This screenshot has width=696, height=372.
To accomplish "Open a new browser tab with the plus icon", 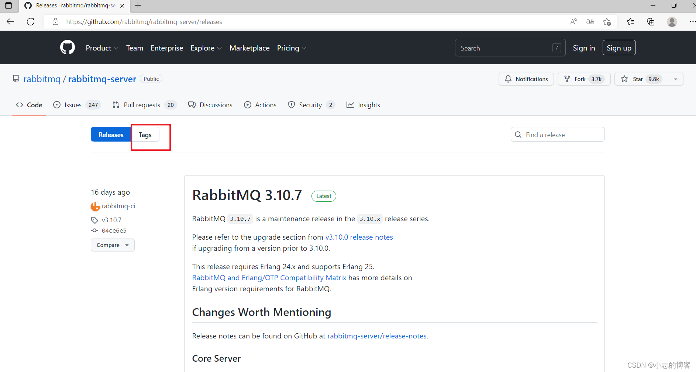I will (x=138, y=6).
